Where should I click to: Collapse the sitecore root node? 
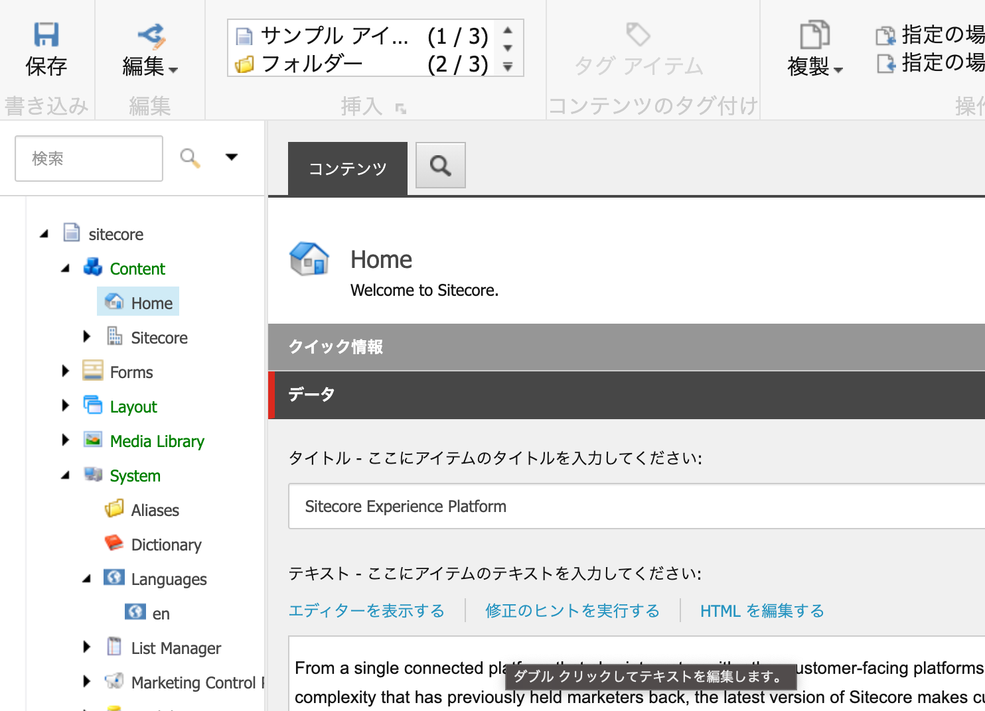point(44,234)
